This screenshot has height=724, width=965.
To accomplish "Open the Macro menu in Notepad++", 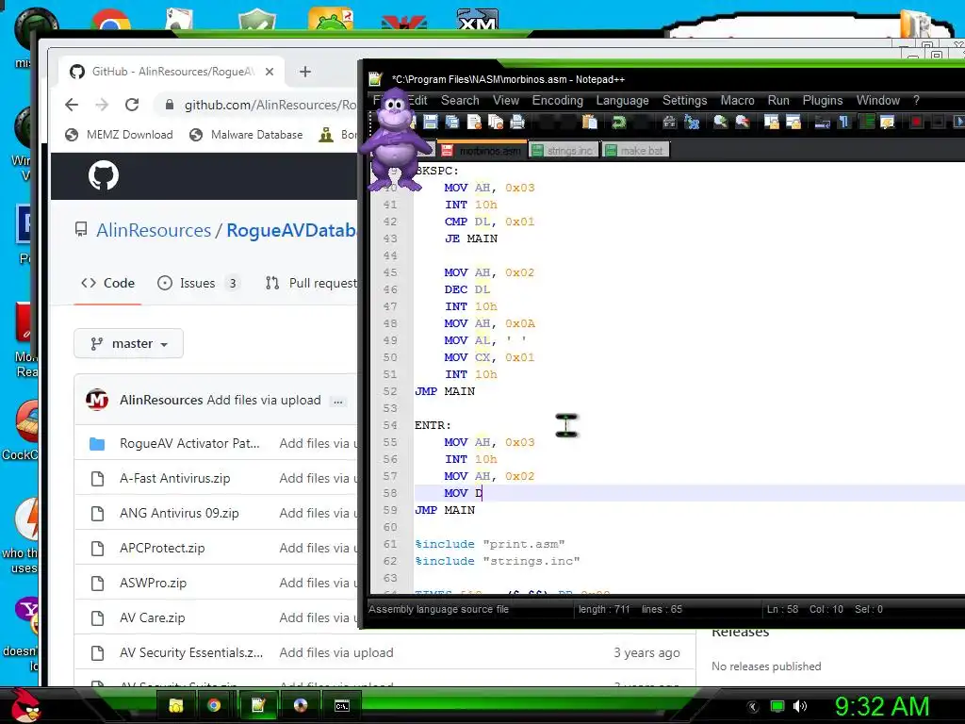I will click(737, 100).
